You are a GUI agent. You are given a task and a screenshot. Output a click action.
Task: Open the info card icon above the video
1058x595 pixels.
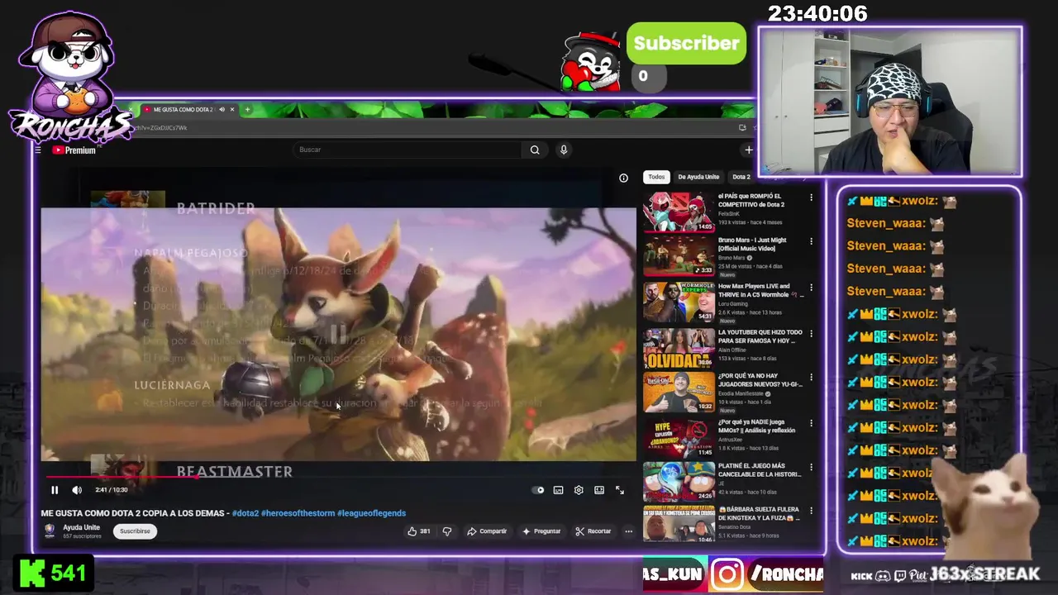click(623, 178)
